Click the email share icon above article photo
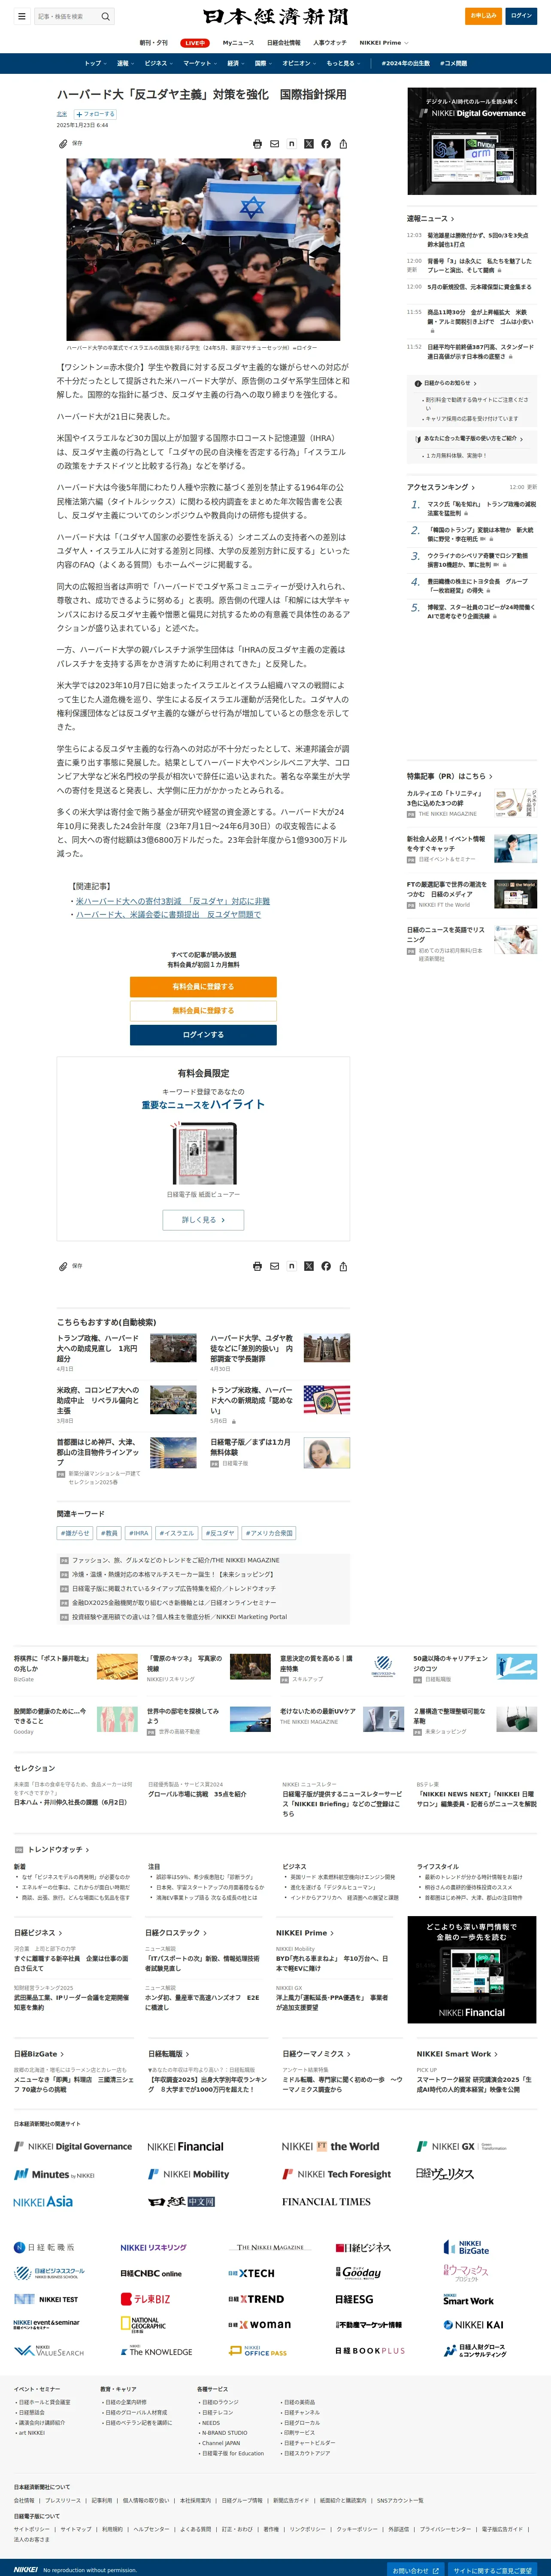This screenshot has height=2576, width=551. pos(274,144)
